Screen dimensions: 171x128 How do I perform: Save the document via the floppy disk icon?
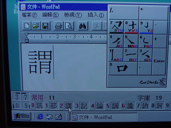[x=45, y=26]
